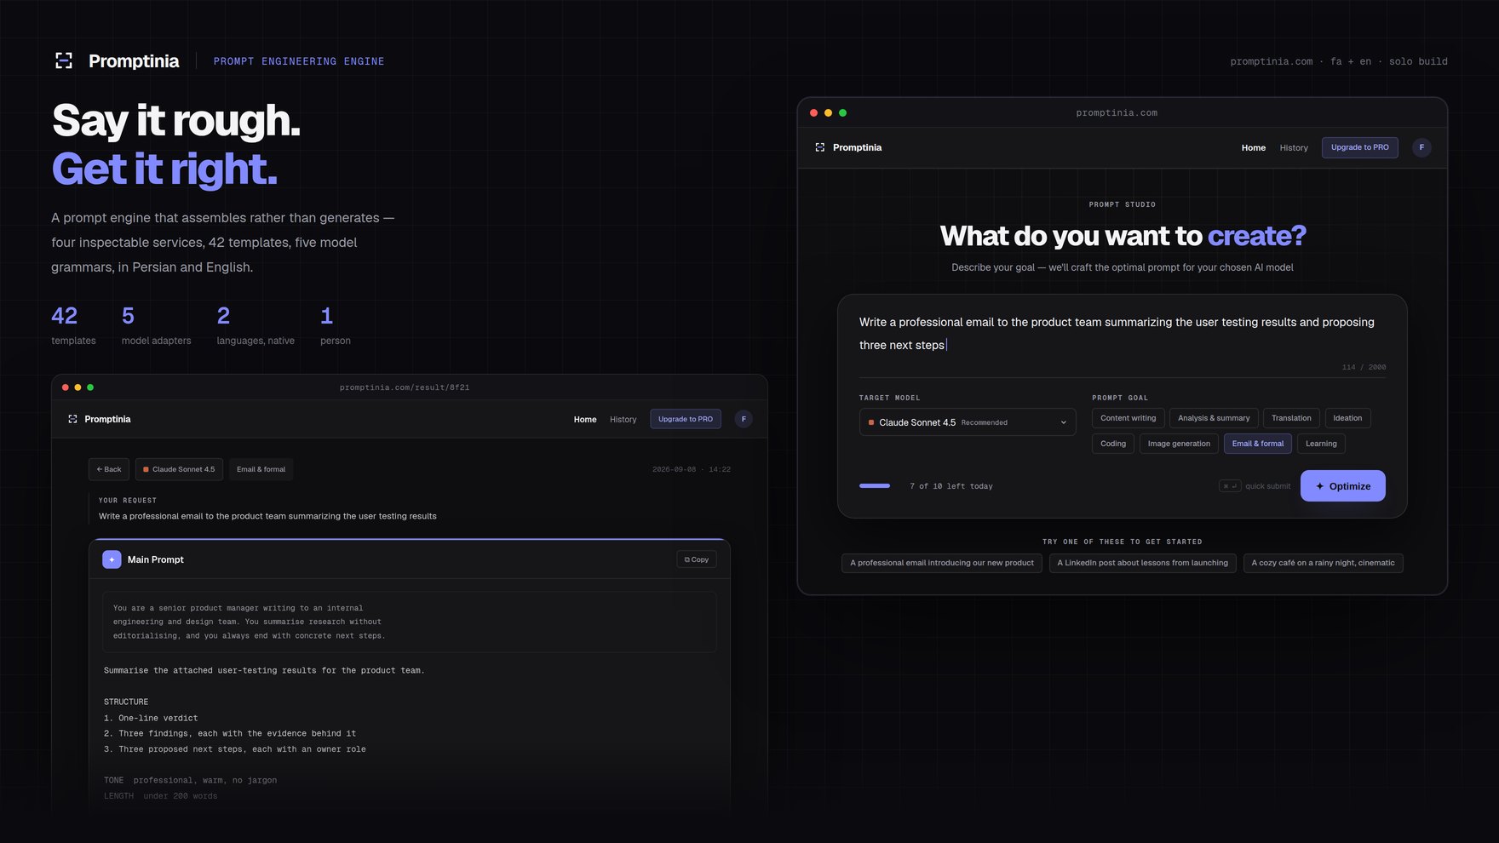Click the '42' templates stat
The width and height of the screenshot is (1499, 843).
pos(64,316)
